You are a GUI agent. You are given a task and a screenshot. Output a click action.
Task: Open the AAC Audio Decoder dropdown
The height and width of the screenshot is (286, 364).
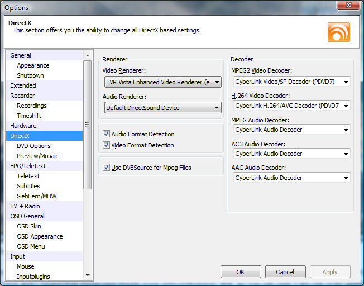coord(292,178)
